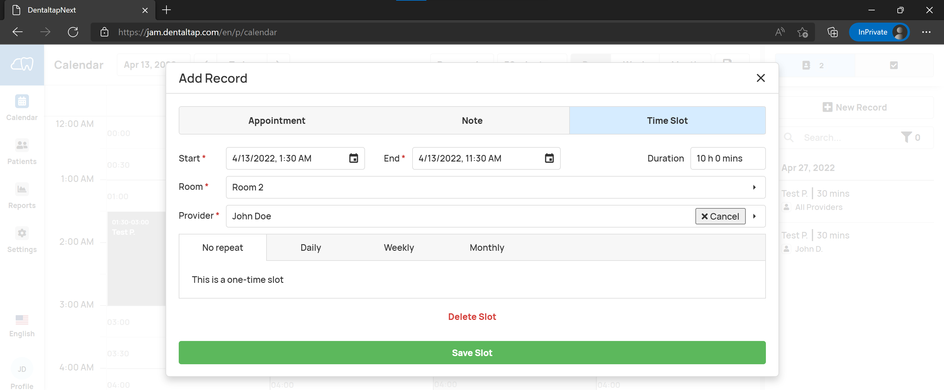
Task: Open browser Settings and more menu
Action: point(926,32)
